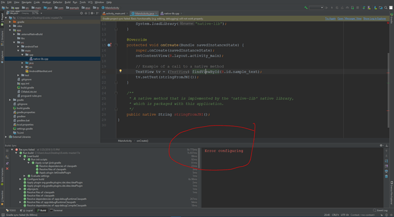Click the Hide Project panel icon
Viewport: 394px width, 217px height.
pyautogui.click(x=97, y=13)
